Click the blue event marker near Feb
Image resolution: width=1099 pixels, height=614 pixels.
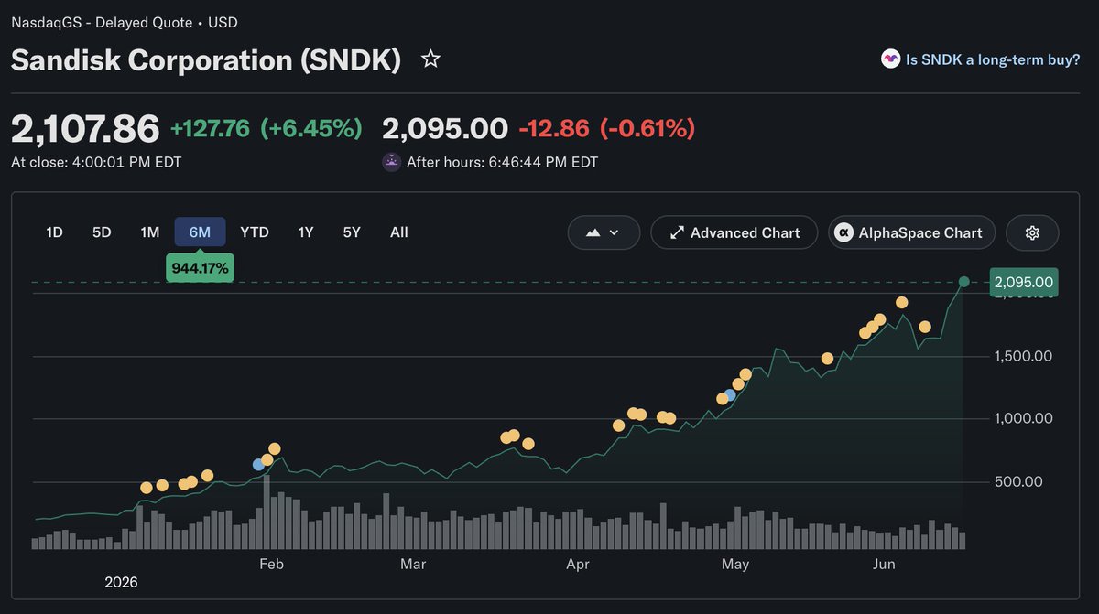[x=259, y=465]
